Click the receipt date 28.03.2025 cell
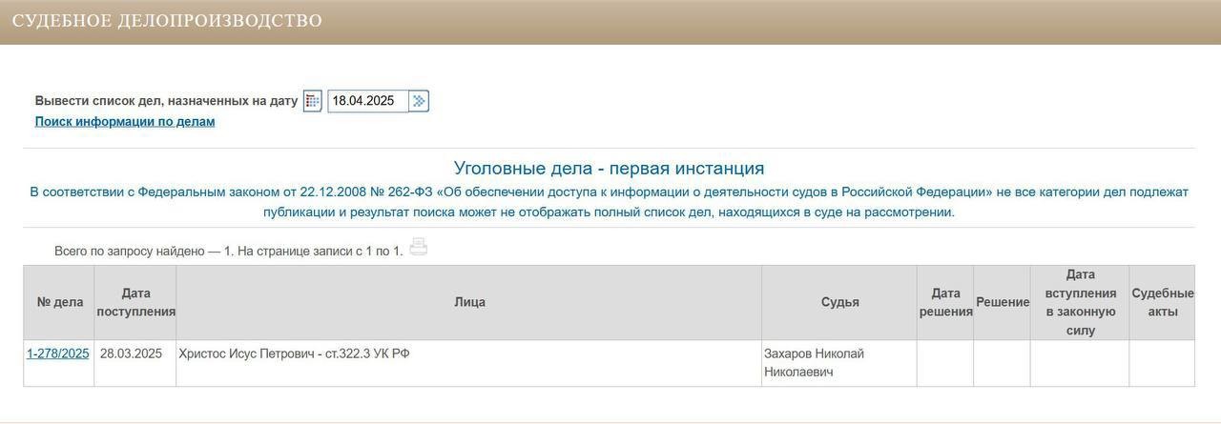Image resolution: width=1221 pixels, height=424 pixels. tap(135, 363)
